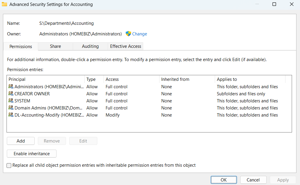Click Allow type in Domain Admins row

click(92, 108)
